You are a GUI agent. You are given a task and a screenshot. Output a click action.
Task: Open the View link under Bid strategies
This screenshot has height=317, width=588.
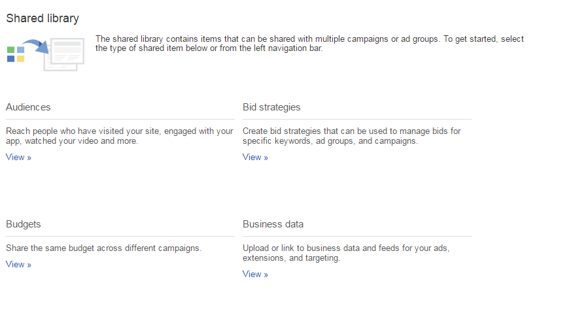(255, 158)
